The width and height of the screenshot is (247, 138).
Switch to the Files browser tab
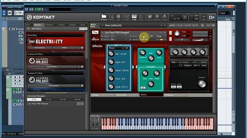tap(28, 25)
